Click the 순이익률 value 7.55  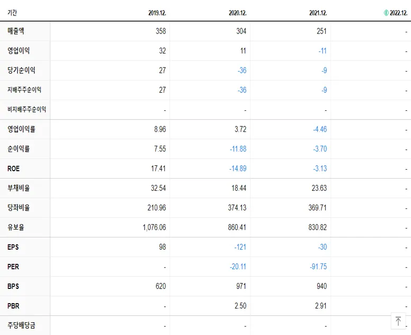coord(160,149)
